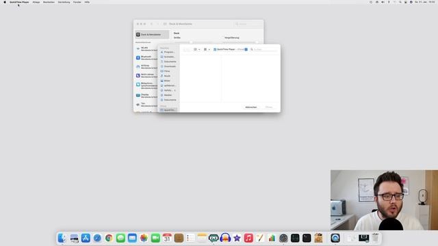Viewport: 438px width, 246px height.
Task: Click the date and time in menu bar
Action: pos(425,2)
